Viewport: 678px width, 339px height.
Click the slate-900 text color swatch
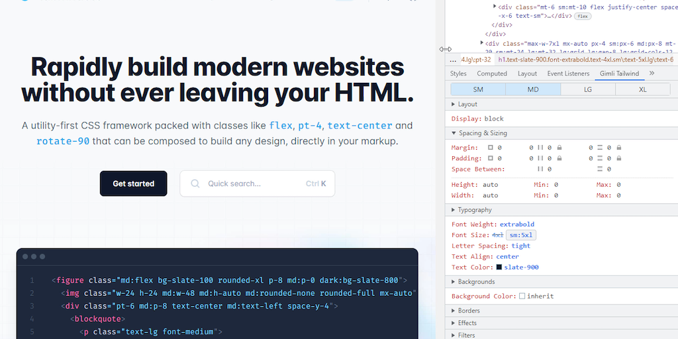tap(499, 267)
